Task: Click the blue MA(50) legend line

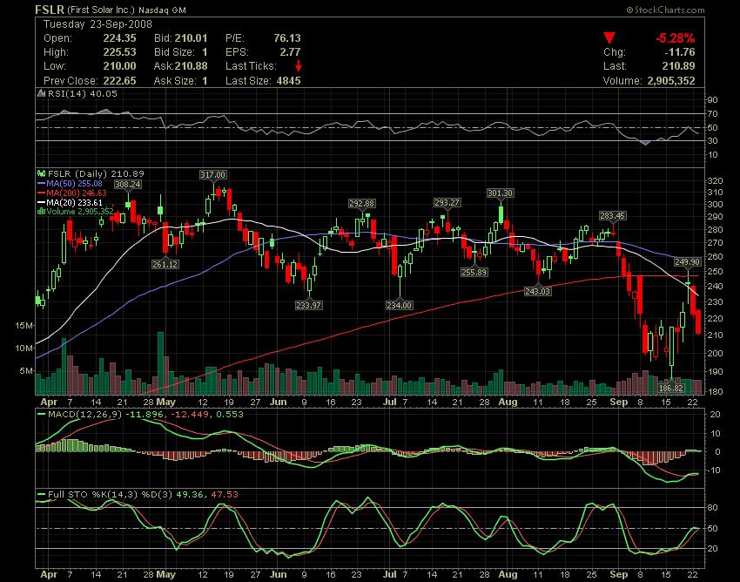Action: pyautogui.click(x=42, y=183)
